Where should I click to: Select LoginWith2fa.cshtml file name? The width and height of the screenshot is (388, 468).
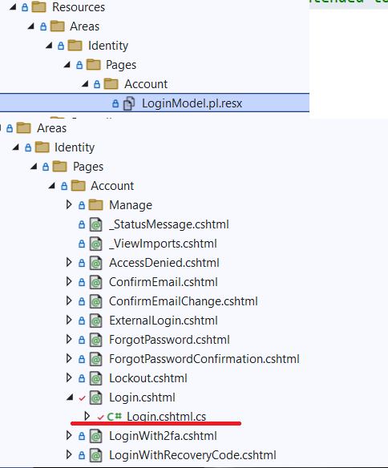163,436
